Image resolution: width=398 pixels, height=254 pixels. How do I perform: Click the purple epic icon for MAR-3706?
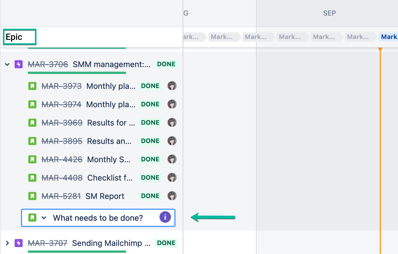[x=19, y=64]
